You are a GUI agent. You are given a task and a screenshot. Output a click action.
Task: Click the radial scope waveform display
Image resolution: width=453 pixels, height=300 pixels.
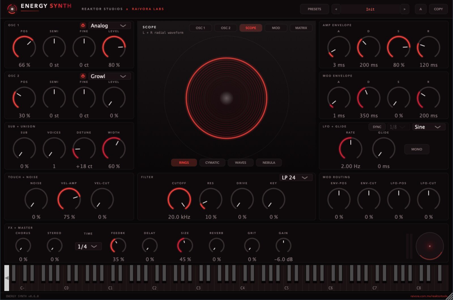click(x=226, y=98)
